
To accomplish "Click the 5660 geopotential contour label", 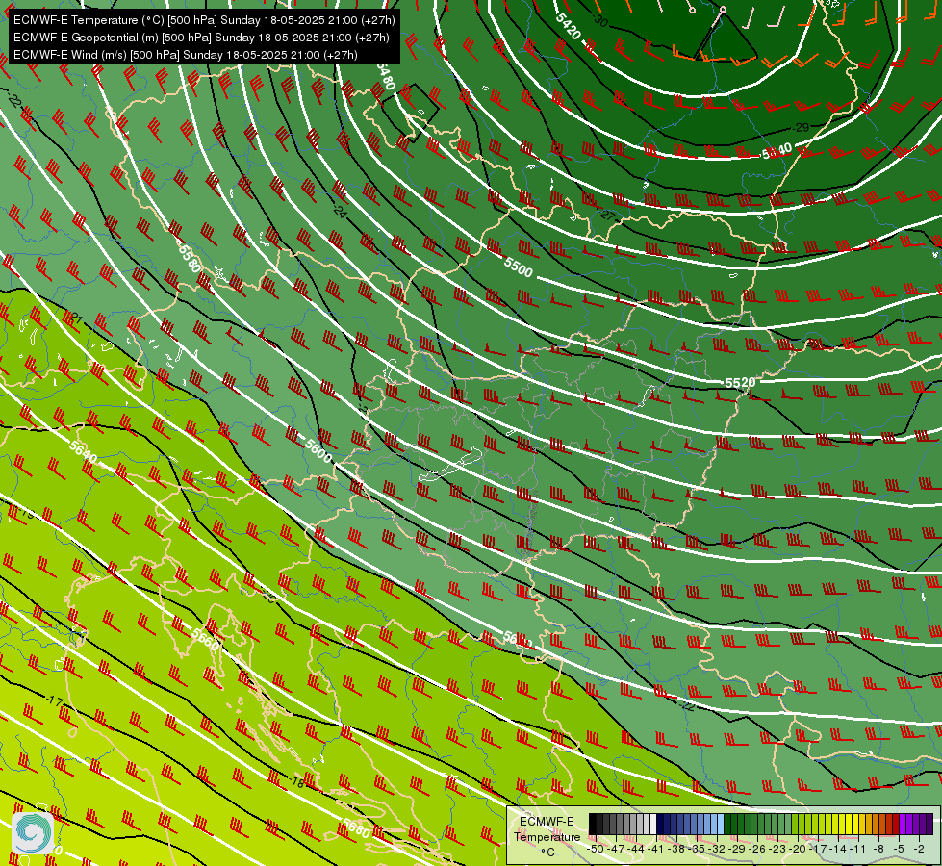I will pos(206,639).
